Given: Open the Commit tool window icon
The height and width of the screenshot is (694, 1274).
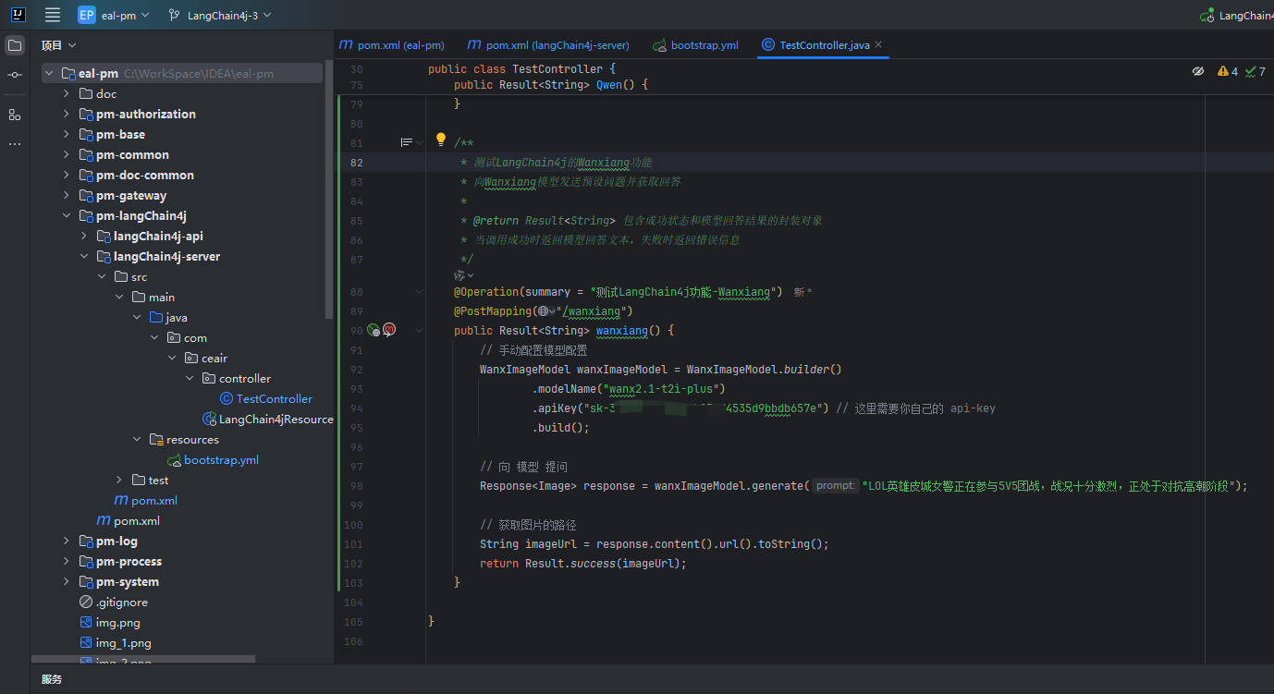Looking at the screenshot, I should pyautogui.click(x=15, y=75).
